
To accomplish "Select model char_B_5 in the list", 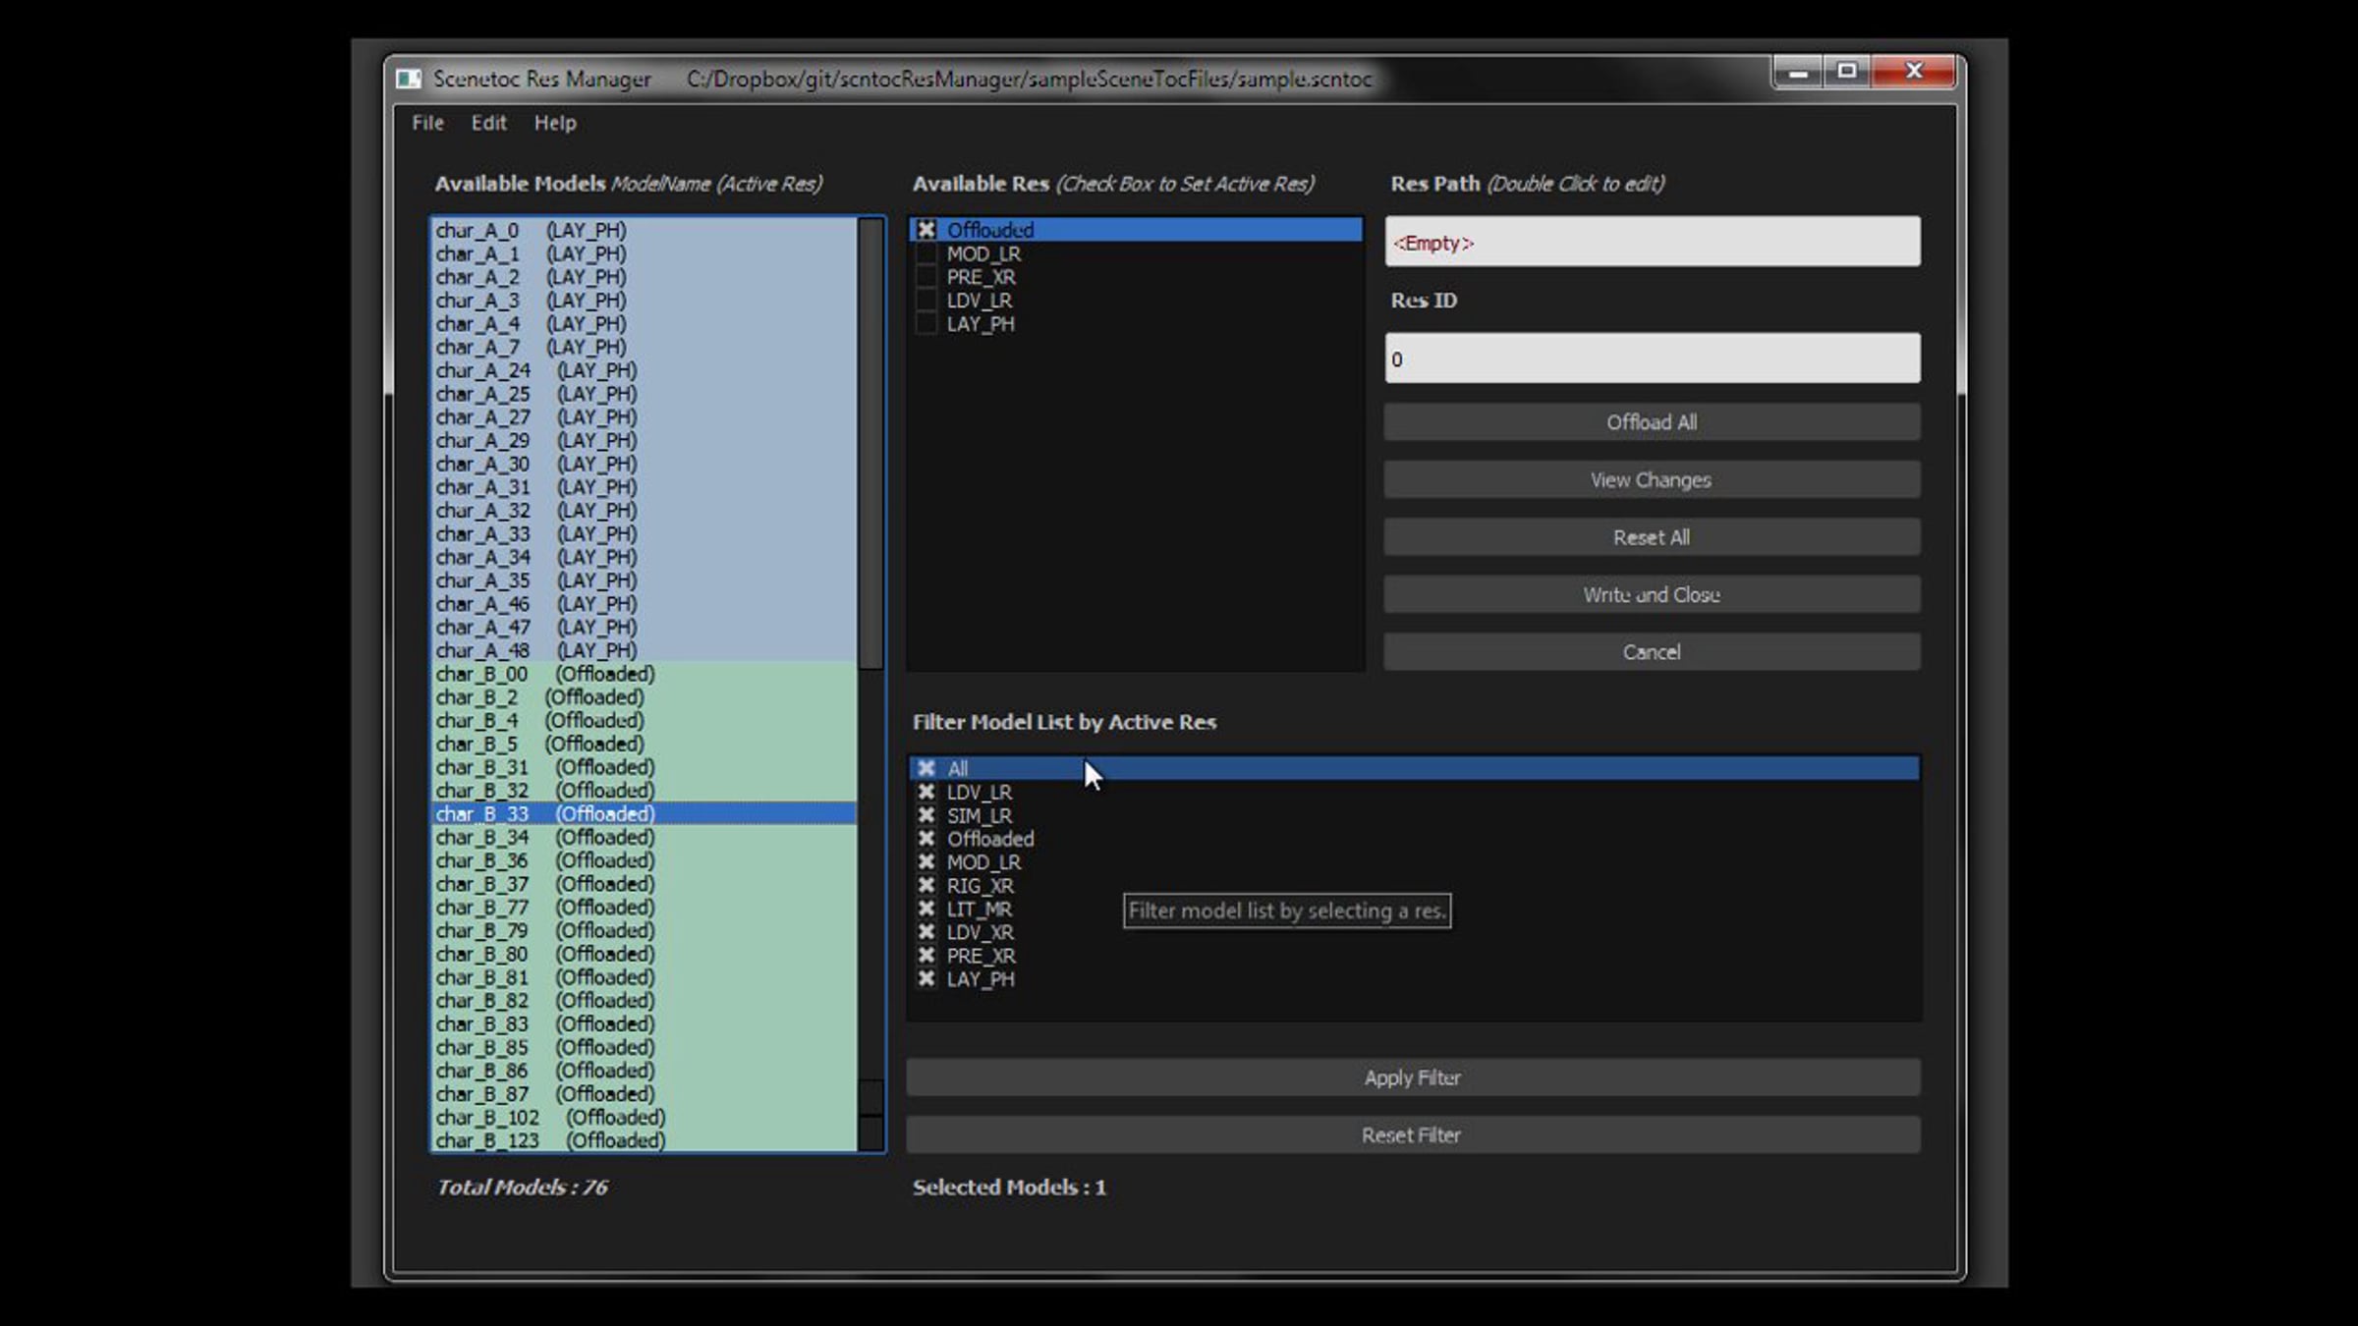I will [644, 744].
